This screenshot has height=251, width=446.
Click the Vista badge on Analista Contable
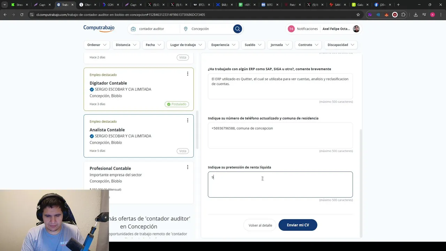click(183, 151)
